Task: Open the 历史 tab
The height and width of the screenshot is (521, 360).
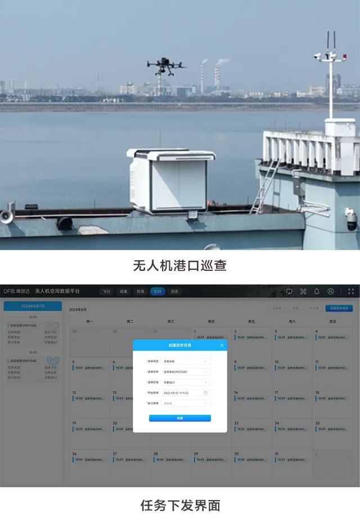Action: [174, 292]
